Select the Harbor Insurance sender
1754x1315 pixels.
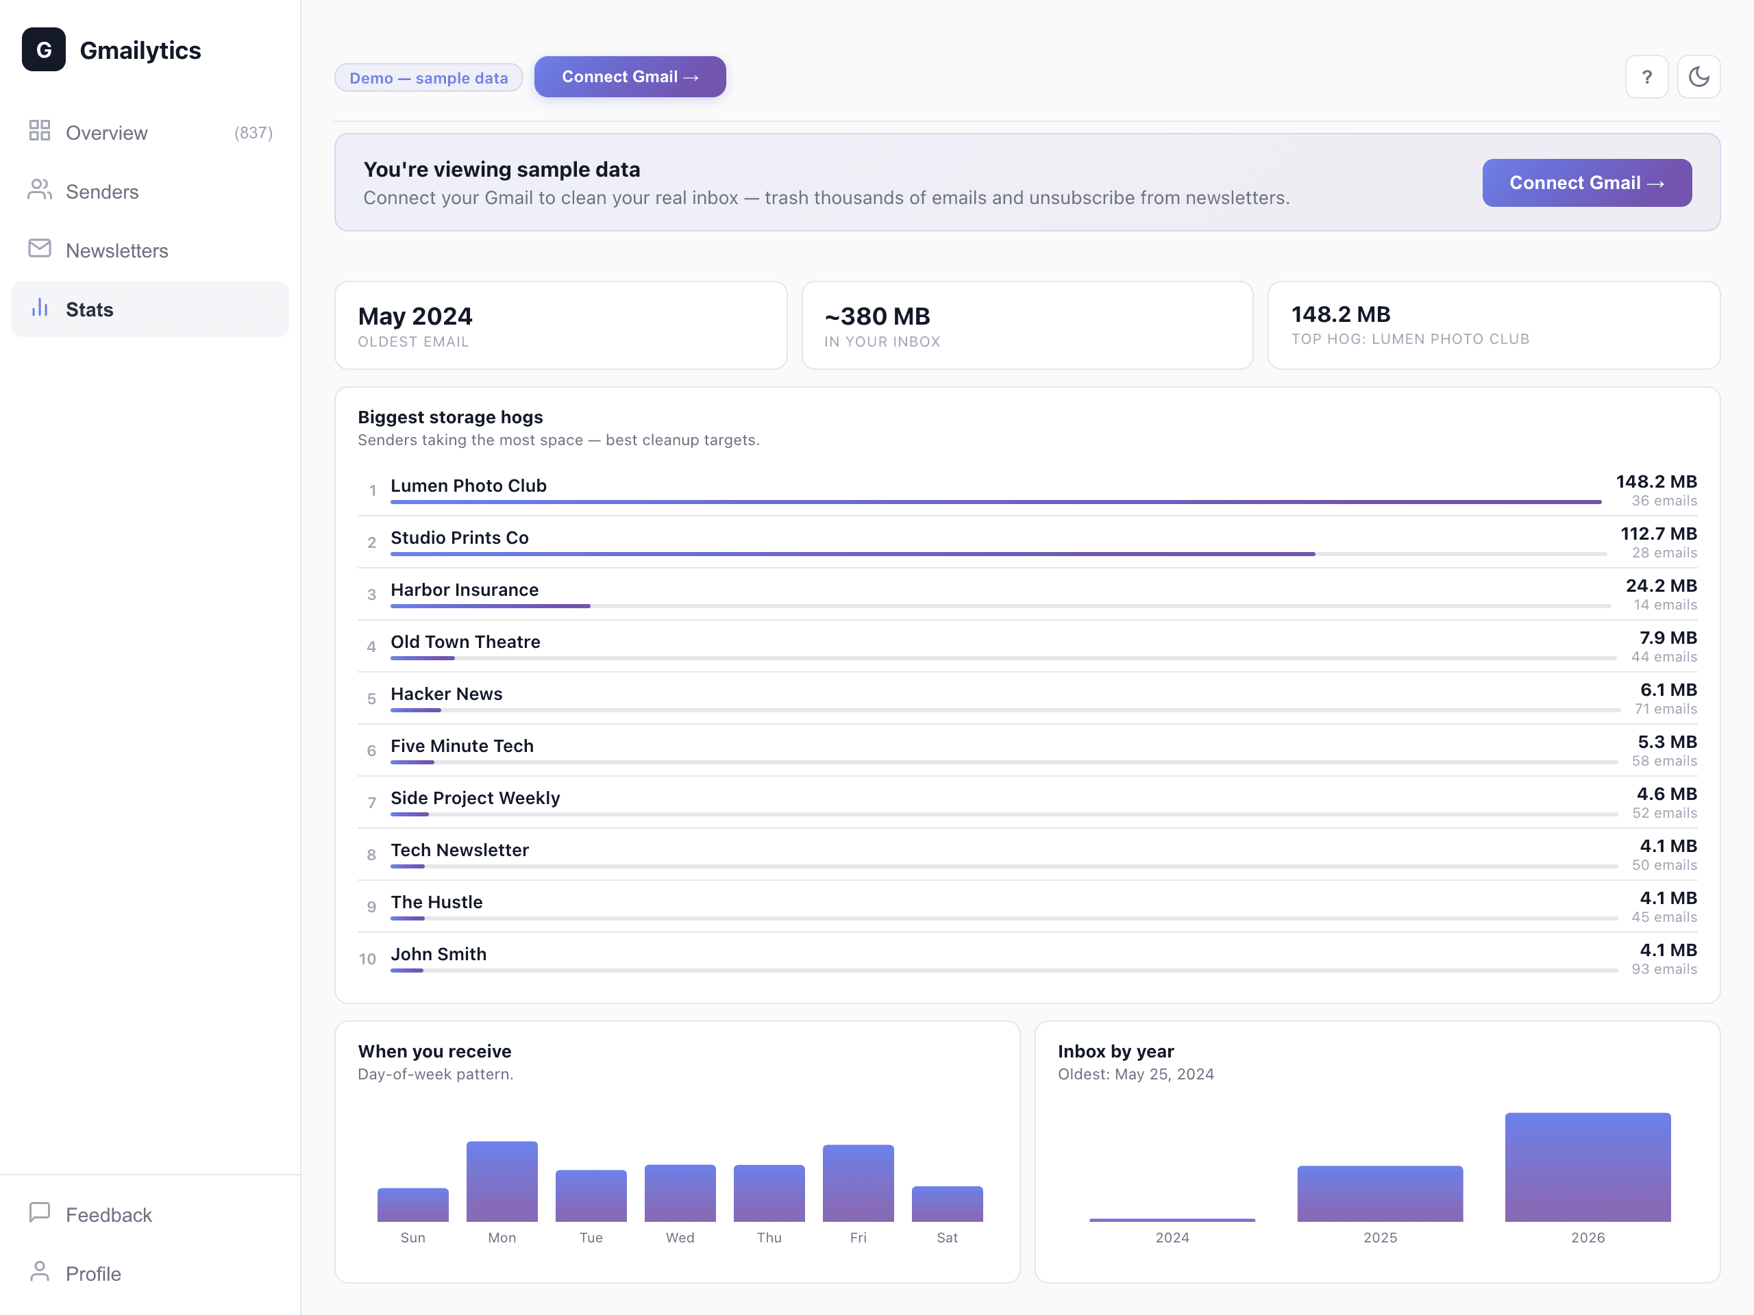1028,594
